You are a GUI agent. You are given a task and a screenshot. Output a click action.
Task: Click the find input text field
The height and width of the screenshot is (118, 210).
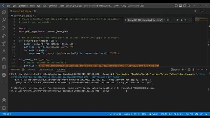pyautogui.click(x=140, y=20)
